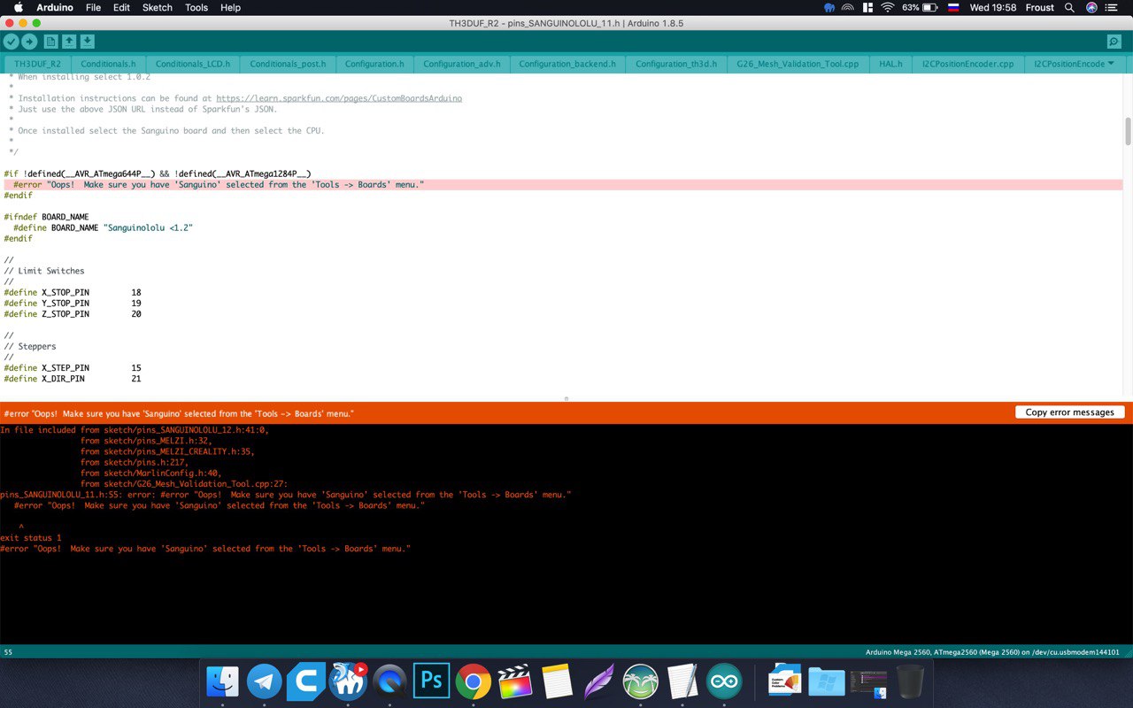
Task: Open the Conditionals_post.h tab
Action: 287,64
